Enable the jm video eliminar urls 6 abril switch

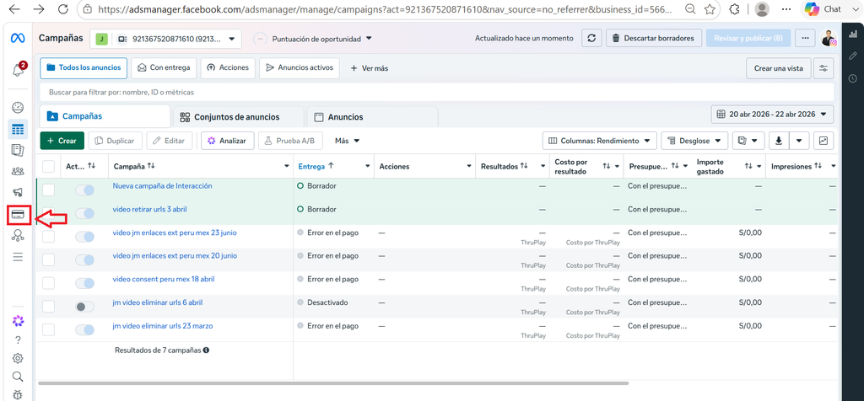pyautogui.click(x=85, y=307)
